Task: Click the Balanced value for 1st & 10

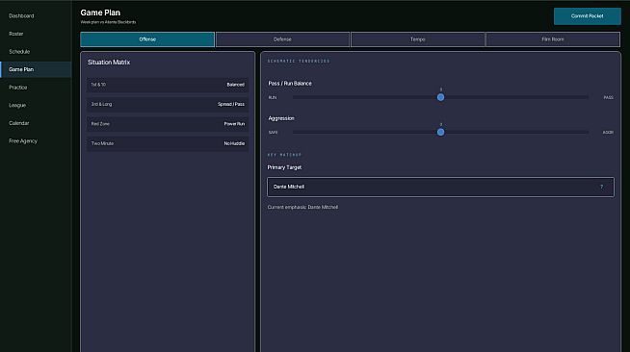Action: [235, 85]
